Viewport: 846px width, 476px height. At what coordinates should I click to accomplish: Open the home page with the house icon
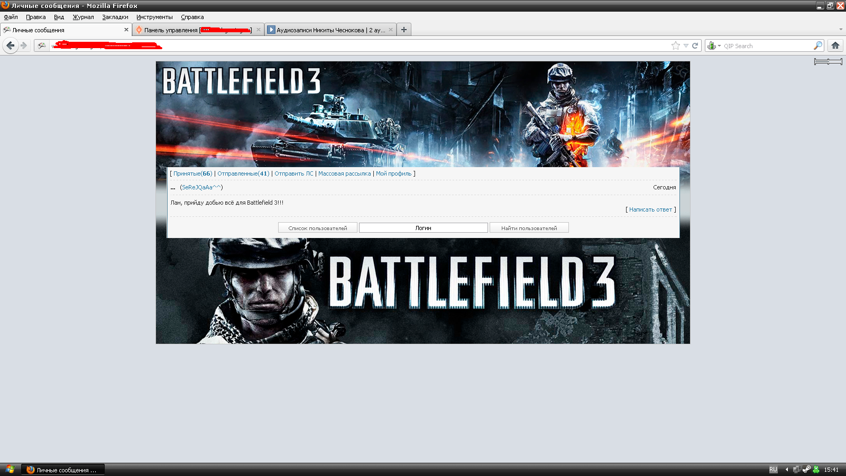click(x=835, y=45)
